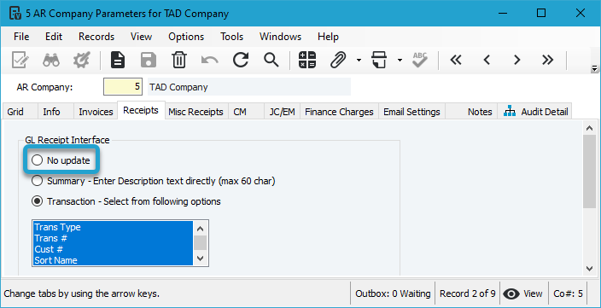Image resolution: width=601 pixels, height=308 pixels.
Task: Click the printer icon
Action: coord(379,60)
